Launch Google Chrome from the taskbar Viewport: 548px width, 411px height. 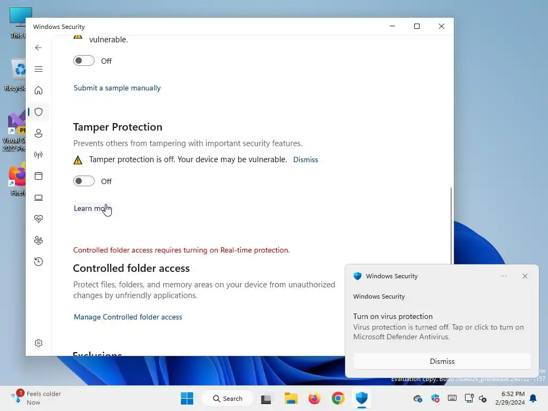coord(338,398)
